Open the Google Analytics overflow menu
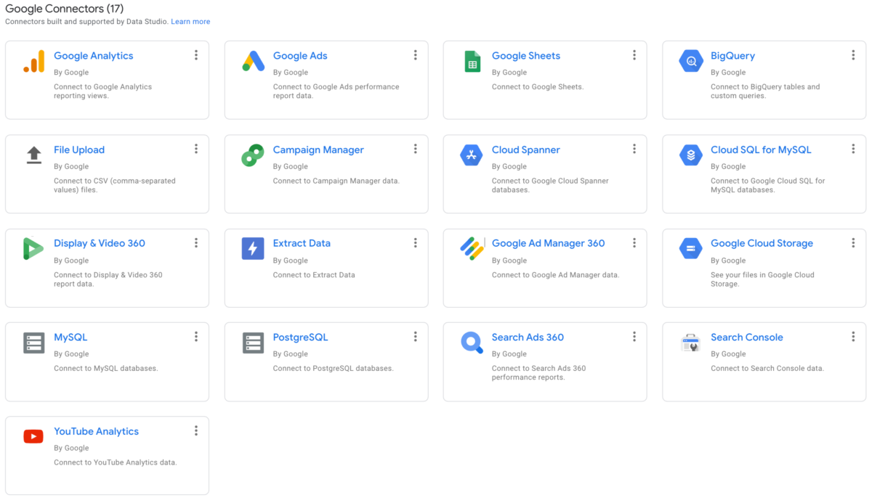The width and height of the screenshot is (872, 503). (195, 54)
